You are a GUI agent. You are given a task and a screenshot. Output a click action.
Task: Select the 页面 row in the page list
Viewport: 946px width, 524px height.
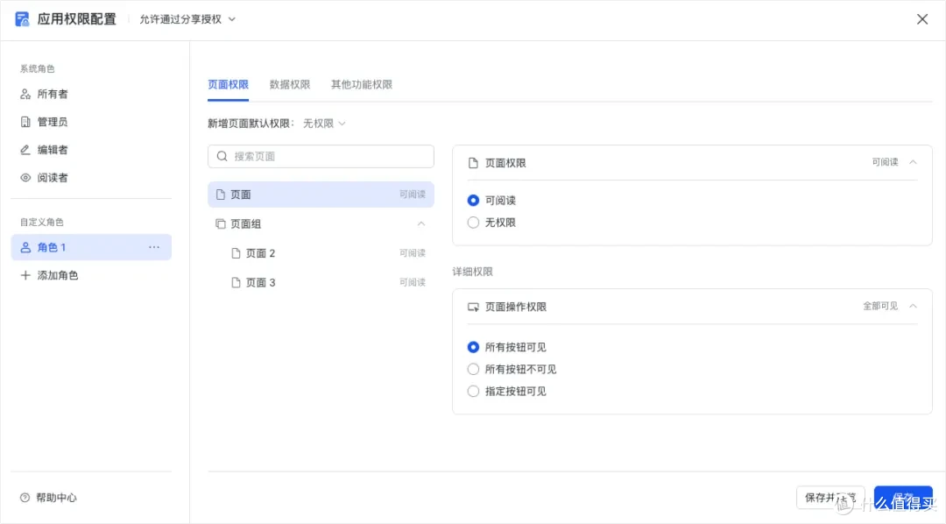click(321, 195)
